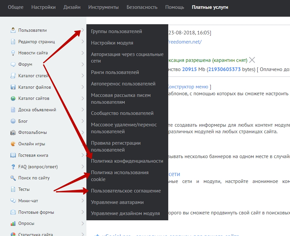
Task: Click the X icon after quarantine status
Action: point(252,60)
